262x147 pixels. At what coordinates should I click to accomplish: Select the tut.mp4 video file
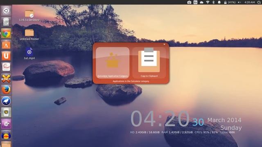[29, 53]
